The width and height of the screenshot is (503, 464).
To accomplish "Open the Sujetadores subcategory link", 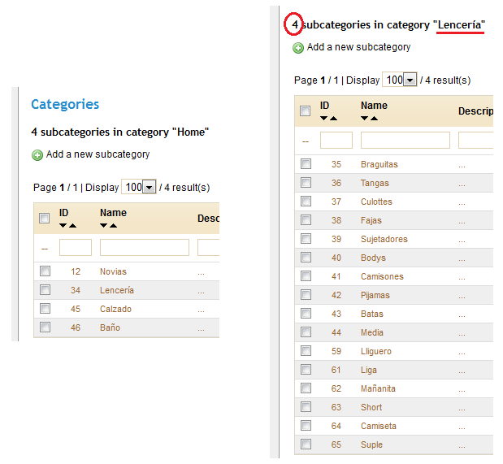I will [384, 239].
